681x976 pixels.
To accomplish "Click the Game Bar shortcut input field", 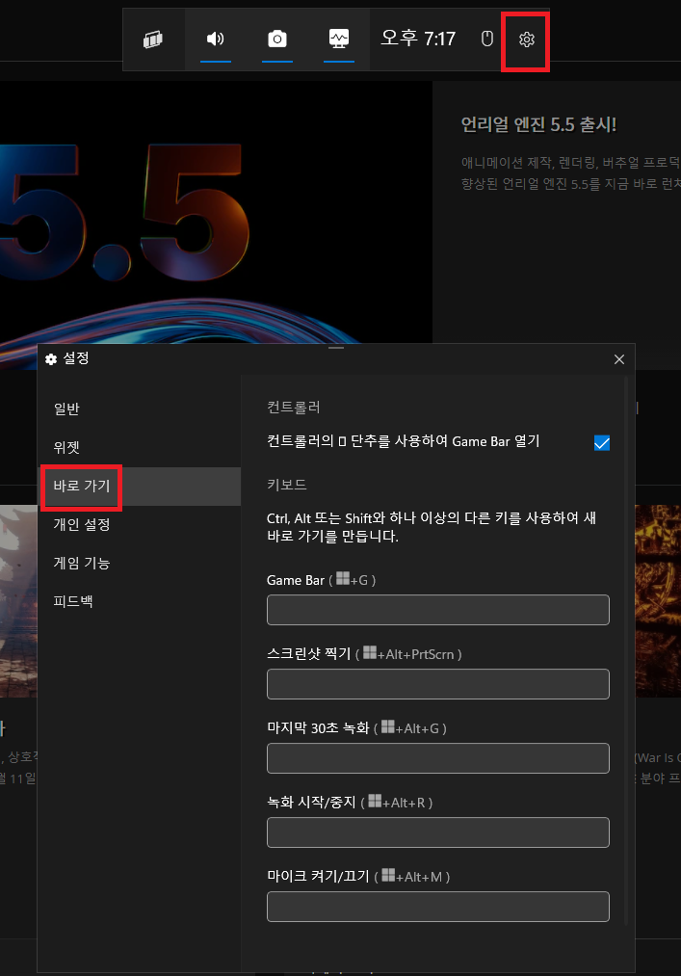I will (x=437, y=609).
